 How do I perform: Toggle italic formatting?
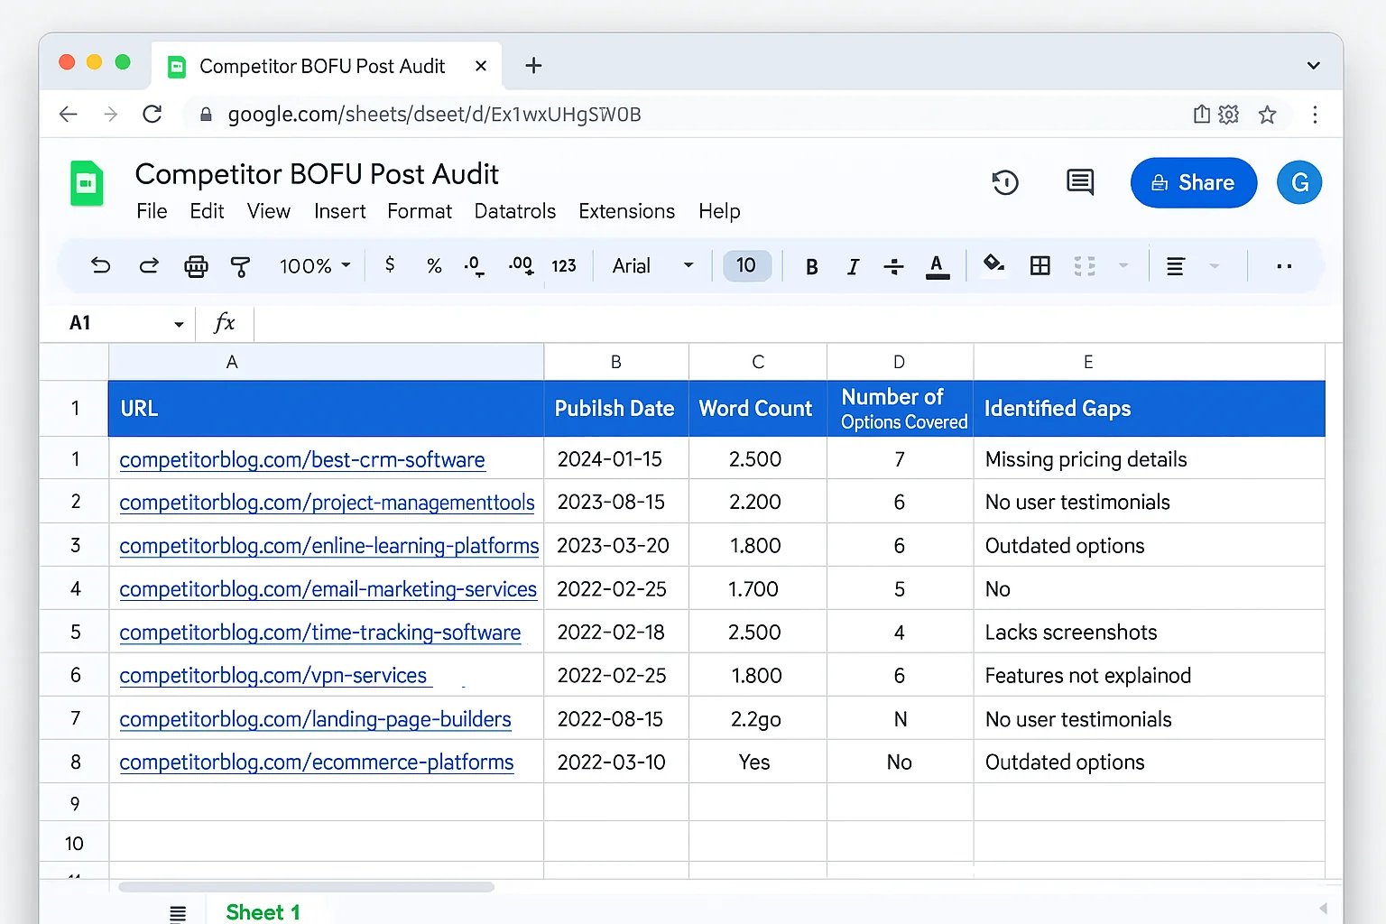(853, 265)
